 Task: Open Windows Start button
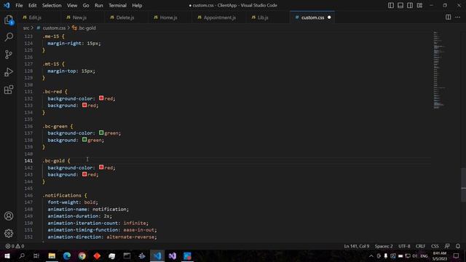pos(7,255)
